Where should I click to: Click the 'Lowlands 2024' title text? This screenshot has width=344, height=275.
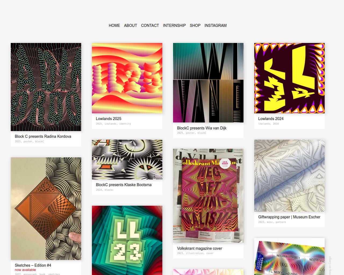(x=271, y=119)
